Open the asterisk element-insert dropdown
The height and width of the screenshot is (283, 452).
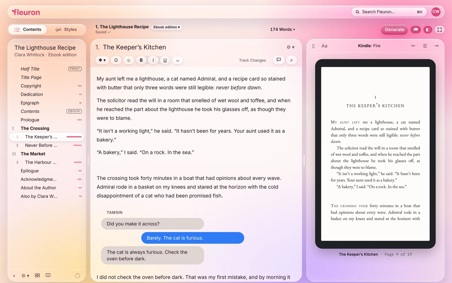(x=102, y=60)
